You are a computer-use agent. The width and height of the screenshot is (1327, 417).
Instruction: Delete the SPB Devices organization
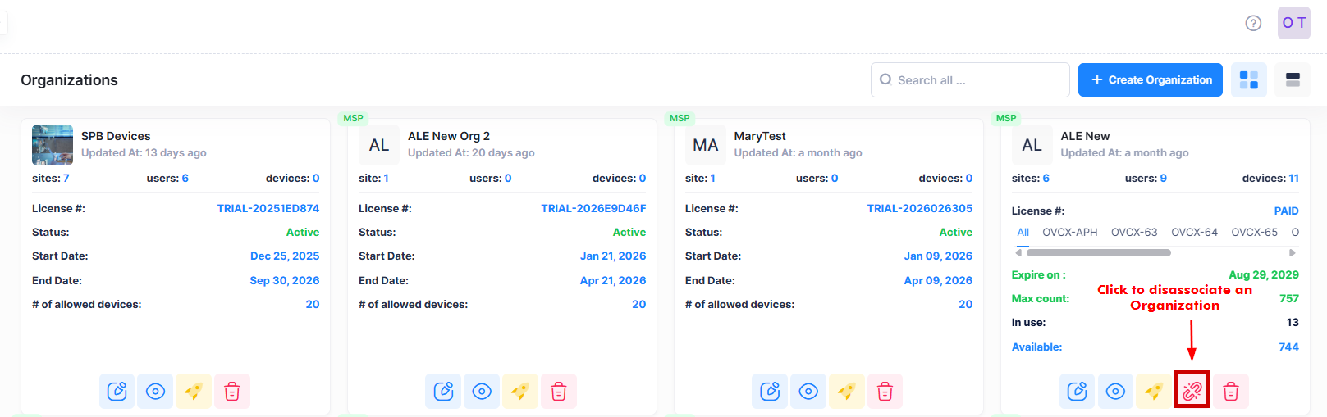point(232,392)
